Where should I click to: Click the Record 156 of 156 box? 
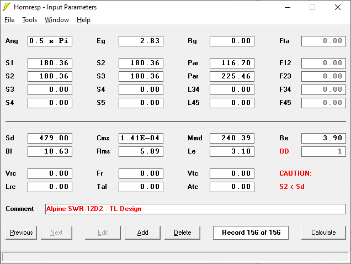[x=251, y=233]
